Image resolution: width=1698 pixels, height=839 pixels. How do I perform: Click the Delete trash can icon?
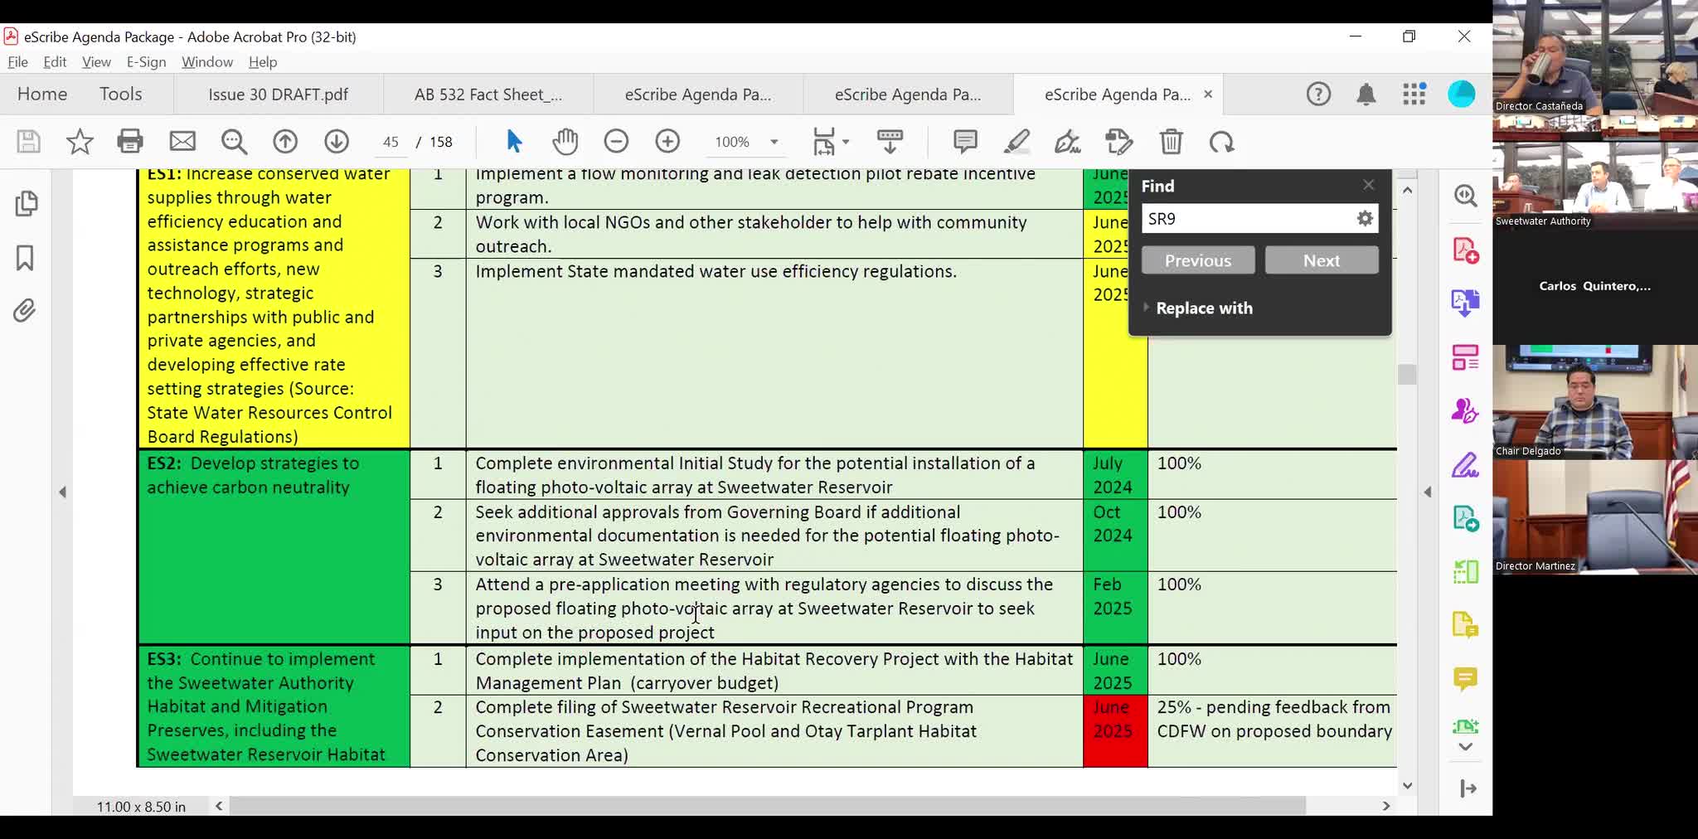[x=1171, y=142]
